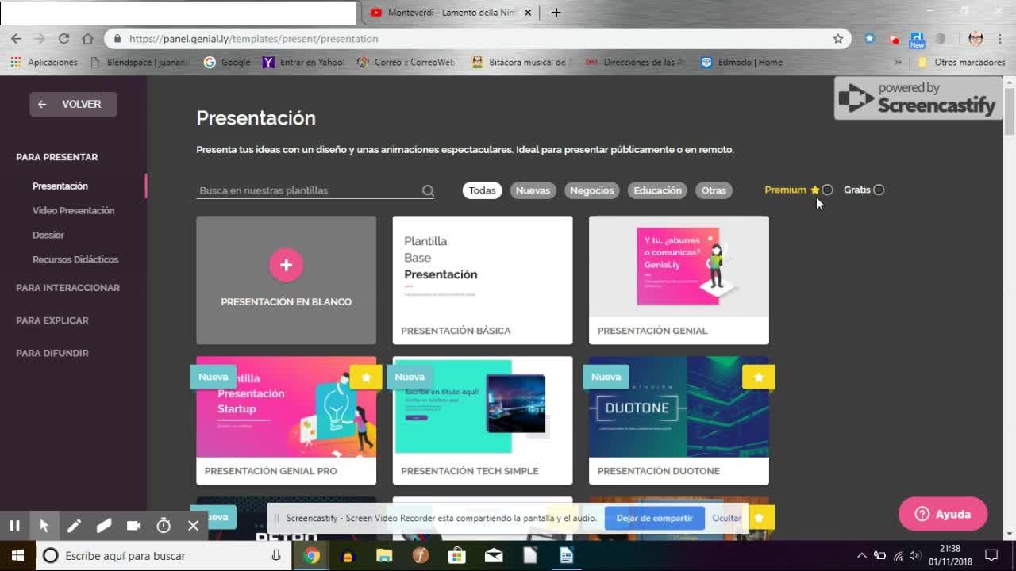This screenshot has height=571, width=1016.
Task: Select the Screencastify pen drawing tool
Action: pyautogui.click(x=74, y=525)
